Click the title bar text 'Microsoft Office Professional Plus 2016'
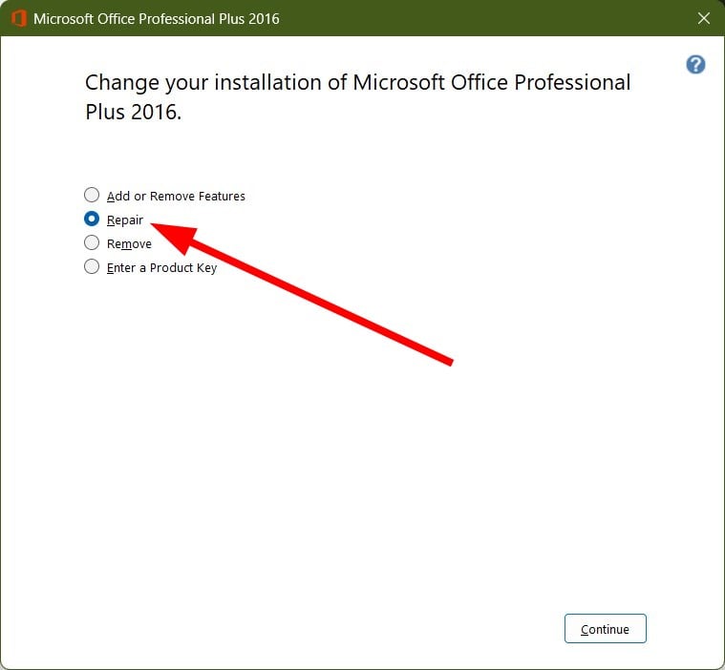The height and width of the screenshot is (670, 725). (157, 19)
